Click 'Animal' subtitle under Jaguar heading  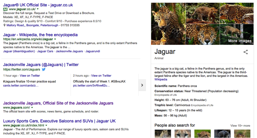pyautogui.click(x=159, y=58)
